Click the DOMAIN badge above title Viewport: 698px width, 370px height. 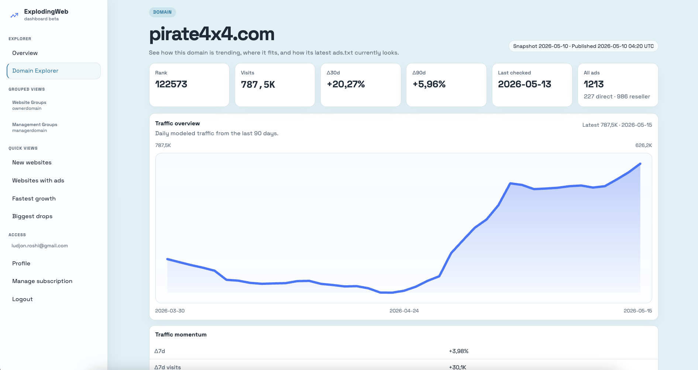pyautogui.click(x=162, y=12)
